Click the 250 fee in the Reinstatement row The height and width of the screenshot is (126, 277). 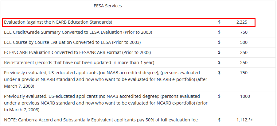coord(244,63)
